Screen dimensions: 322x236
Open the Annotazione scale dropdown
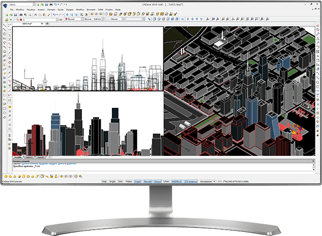pos(214,182)
